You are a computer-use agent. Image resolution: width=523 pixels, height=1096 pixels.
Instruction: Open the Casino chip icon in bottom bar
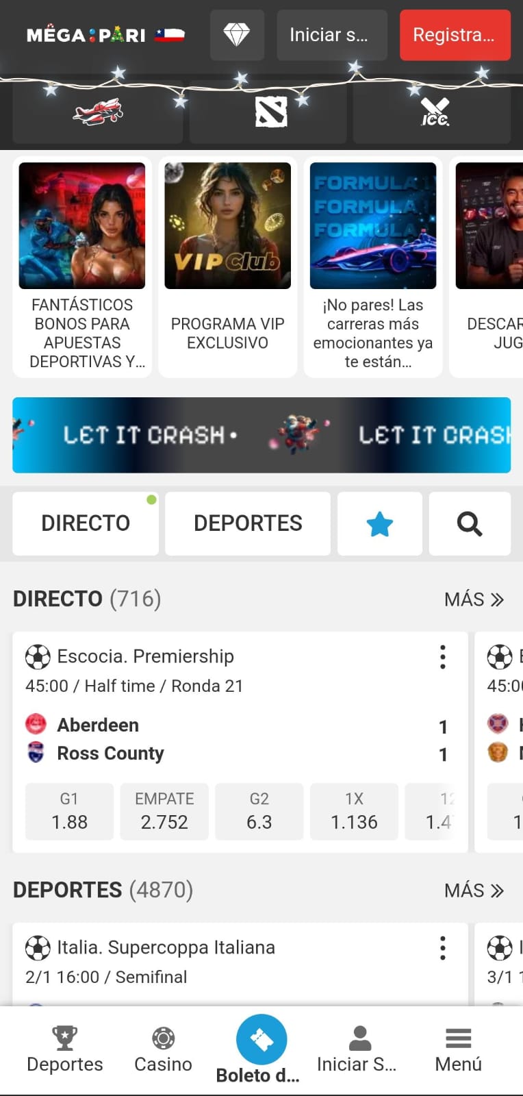coord(163,1038)
